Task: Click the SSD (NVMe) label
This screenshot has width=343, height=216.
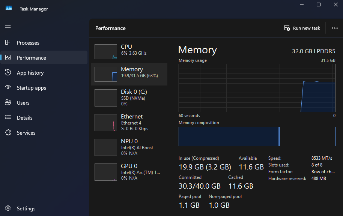Action: 133,98
